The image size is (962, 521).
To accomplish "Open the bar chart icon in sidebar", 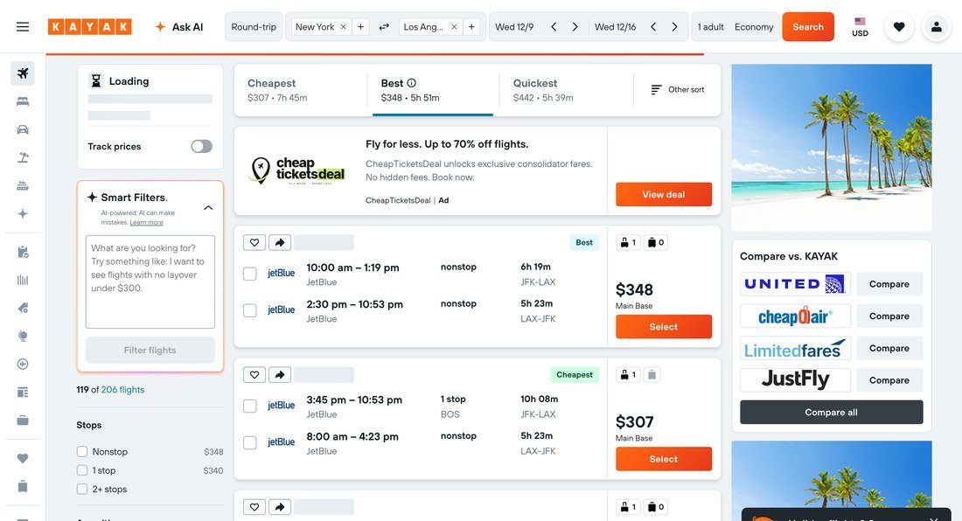I will click(23, 280).
